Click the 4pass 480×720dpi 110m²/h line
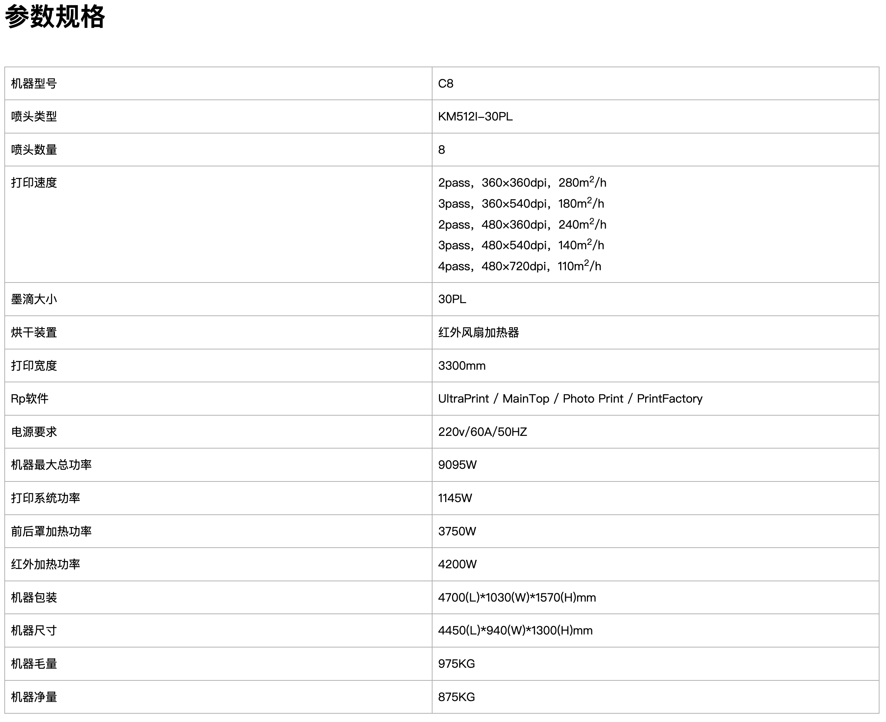This screenshot has width=886, height=722. click(520, 266)
